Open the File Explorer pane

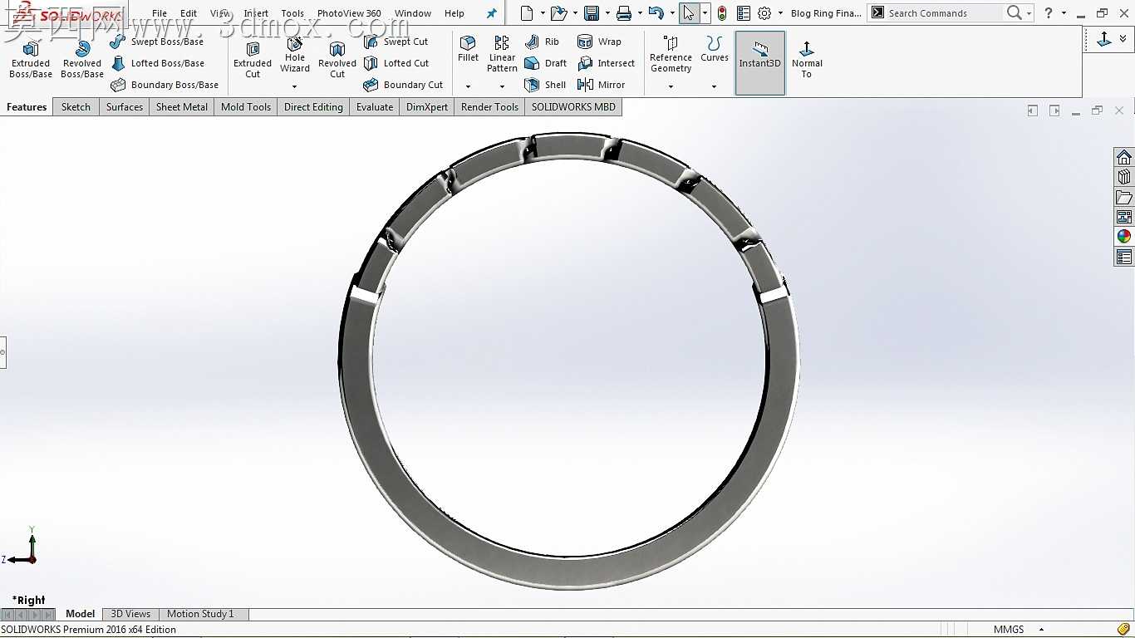(x=1124, y=197)
